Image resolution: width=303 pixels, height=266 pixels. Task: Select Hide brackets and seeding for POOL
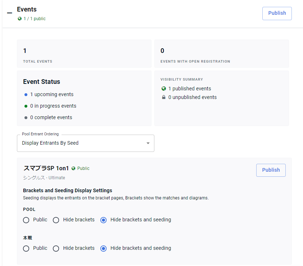[104, 220]
